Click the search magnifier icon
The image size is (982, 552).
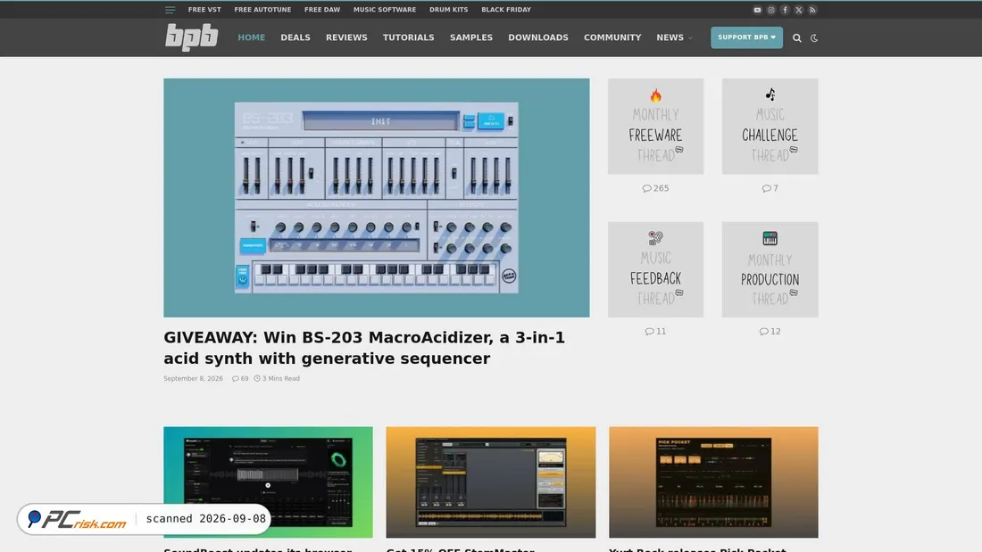point(796,38)
